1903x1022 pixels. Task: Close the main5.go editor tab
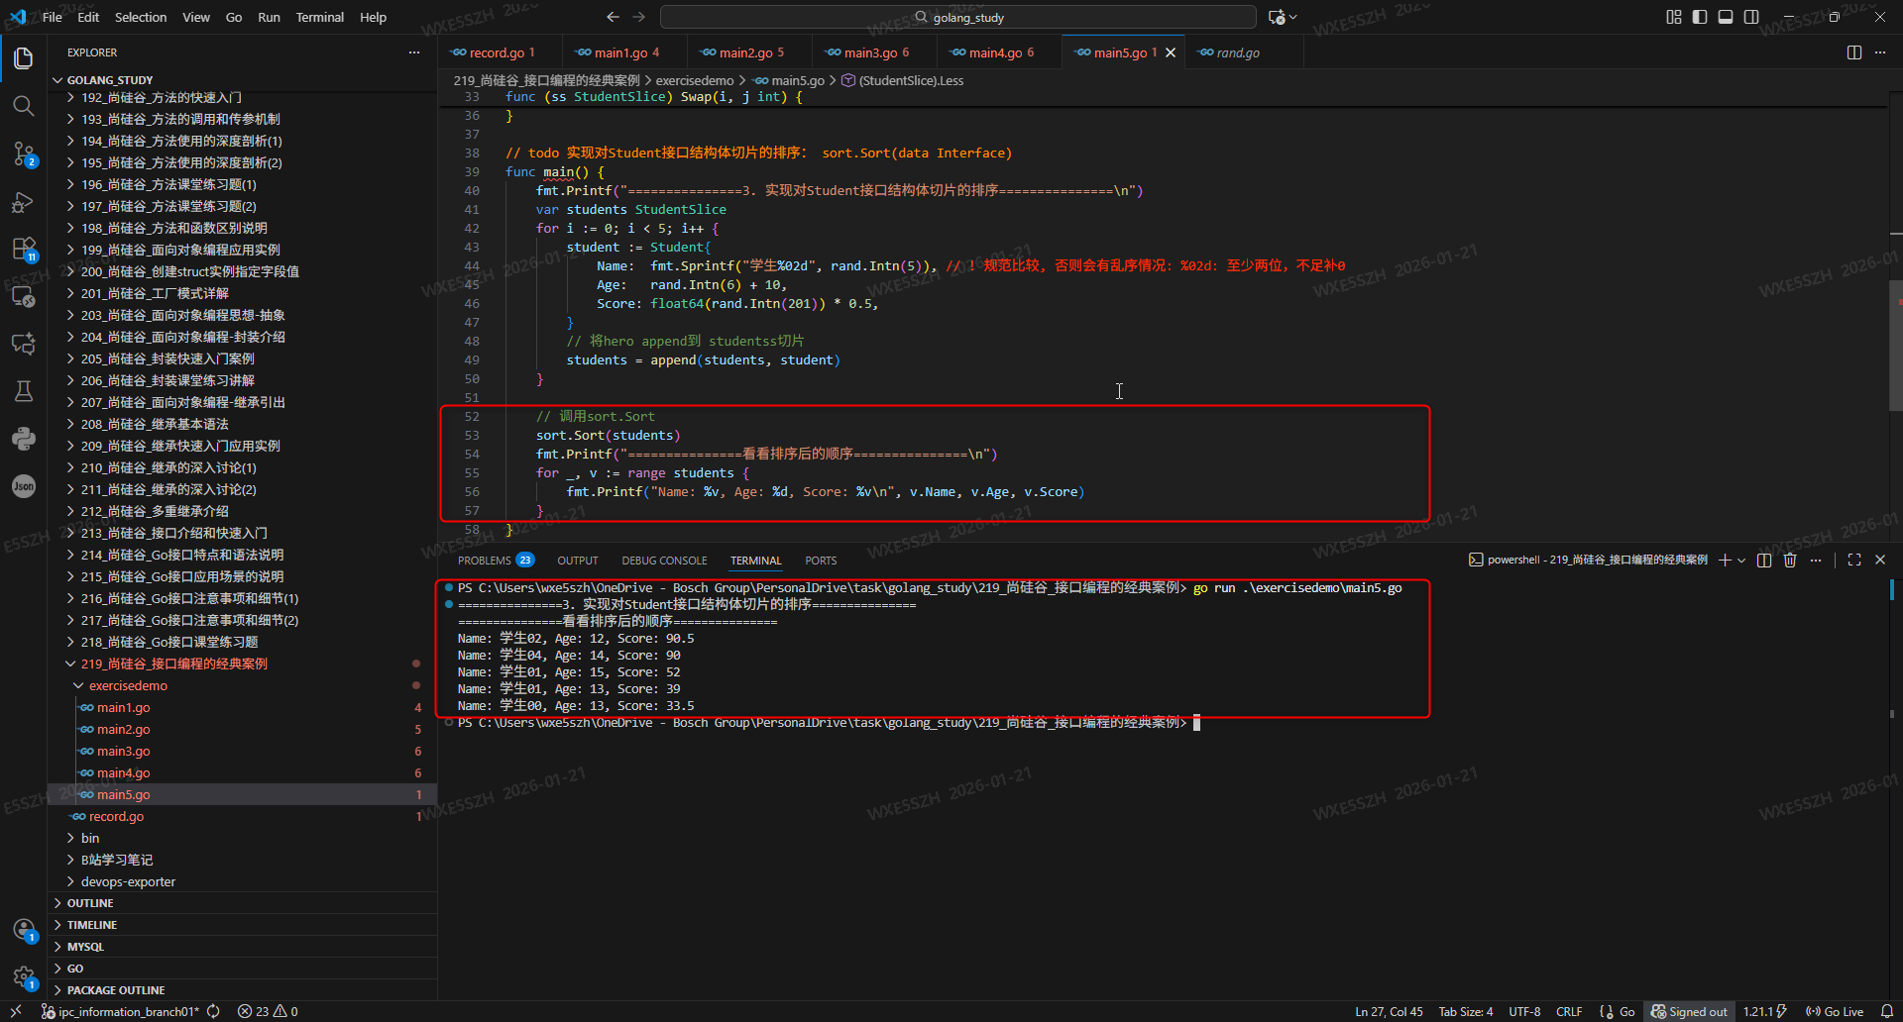pyautogui.click(x=1171, y=52)
